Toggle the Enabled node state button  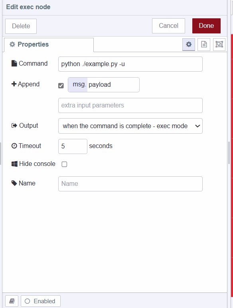click(41, 301)
